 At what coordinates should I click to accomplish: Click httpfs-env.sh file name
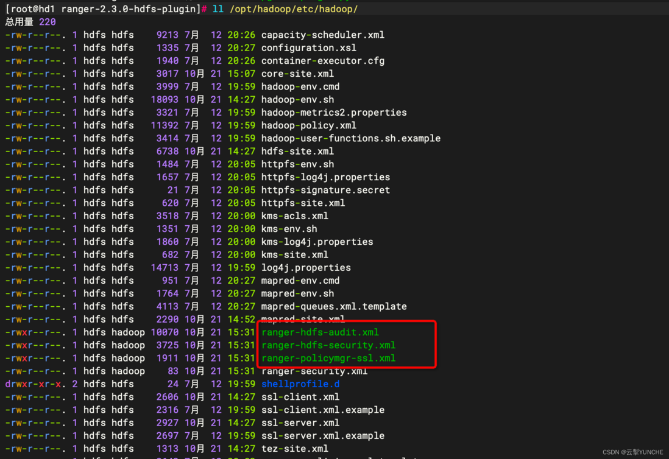(x=297, y=164)
